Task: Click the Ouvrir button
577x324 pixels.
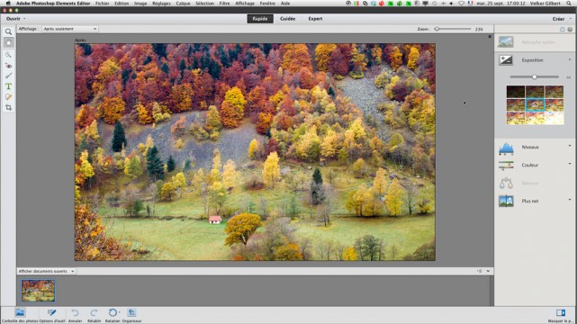Action: [14, 19]
